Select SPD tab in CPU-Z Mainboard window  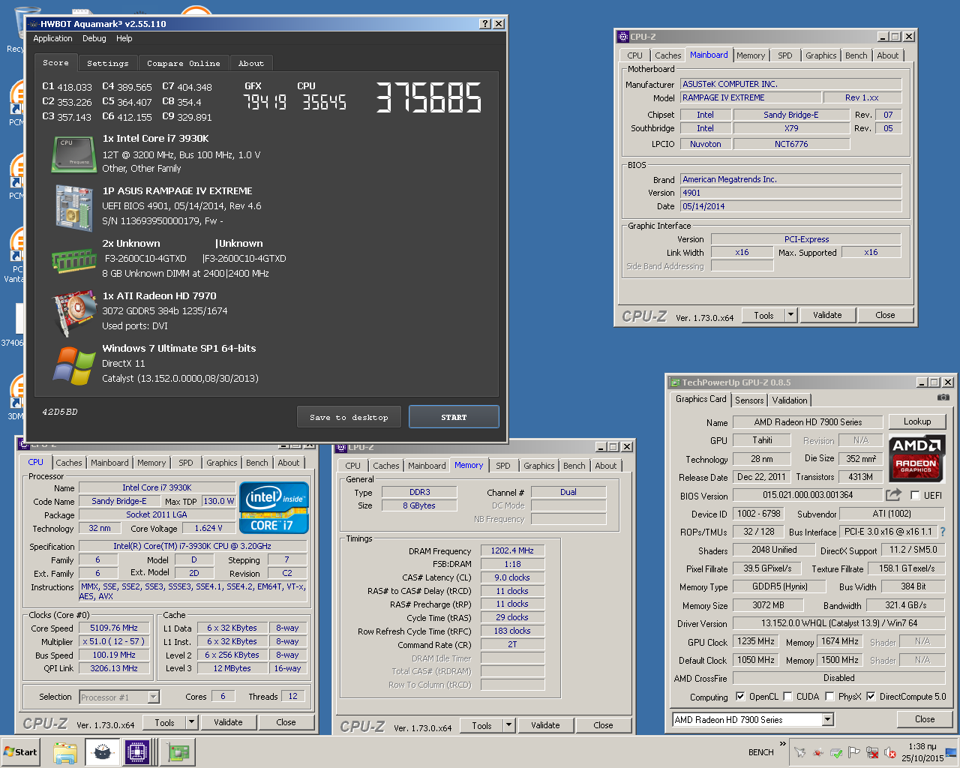(784, 55)
